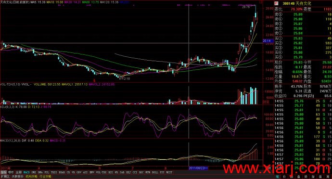Select the 价 tab under the tick list
The image size is (332, 179).
(284, 177)
